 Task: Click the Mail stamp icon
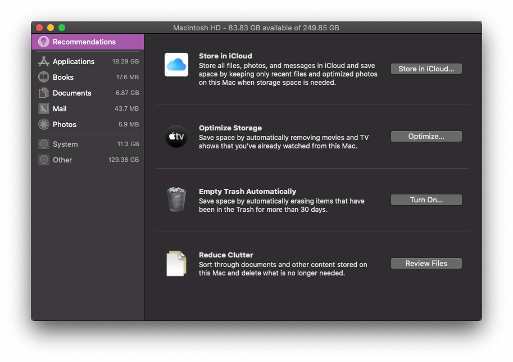[43, 108]
